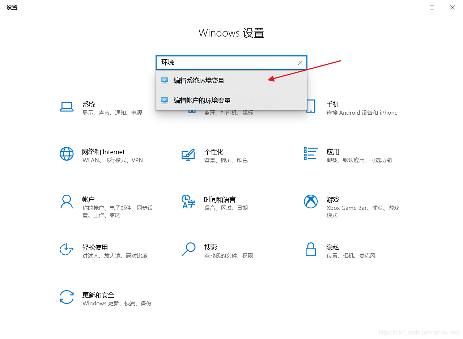Minimize the 设置 window
463x339 pixels.
coord(411,7)
